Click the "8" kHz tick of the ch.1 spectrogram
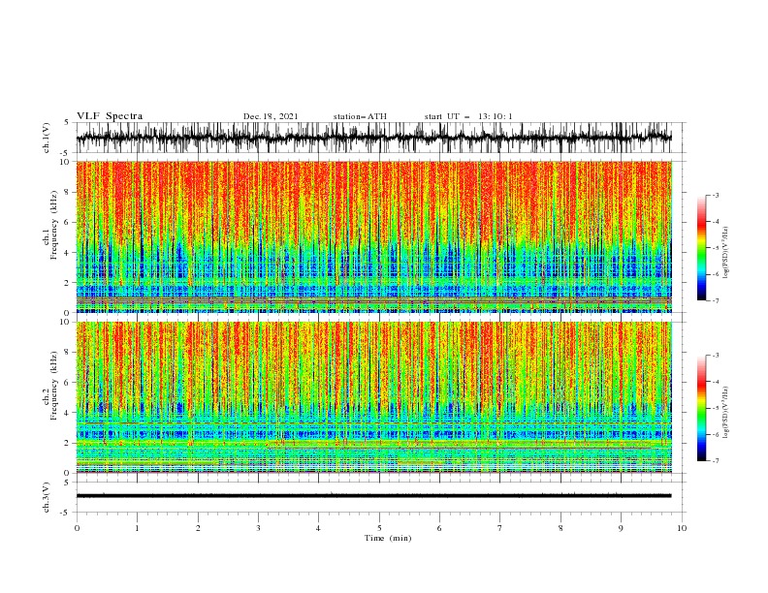The height and width of the screenshot is (593, 768). (68, 192)
